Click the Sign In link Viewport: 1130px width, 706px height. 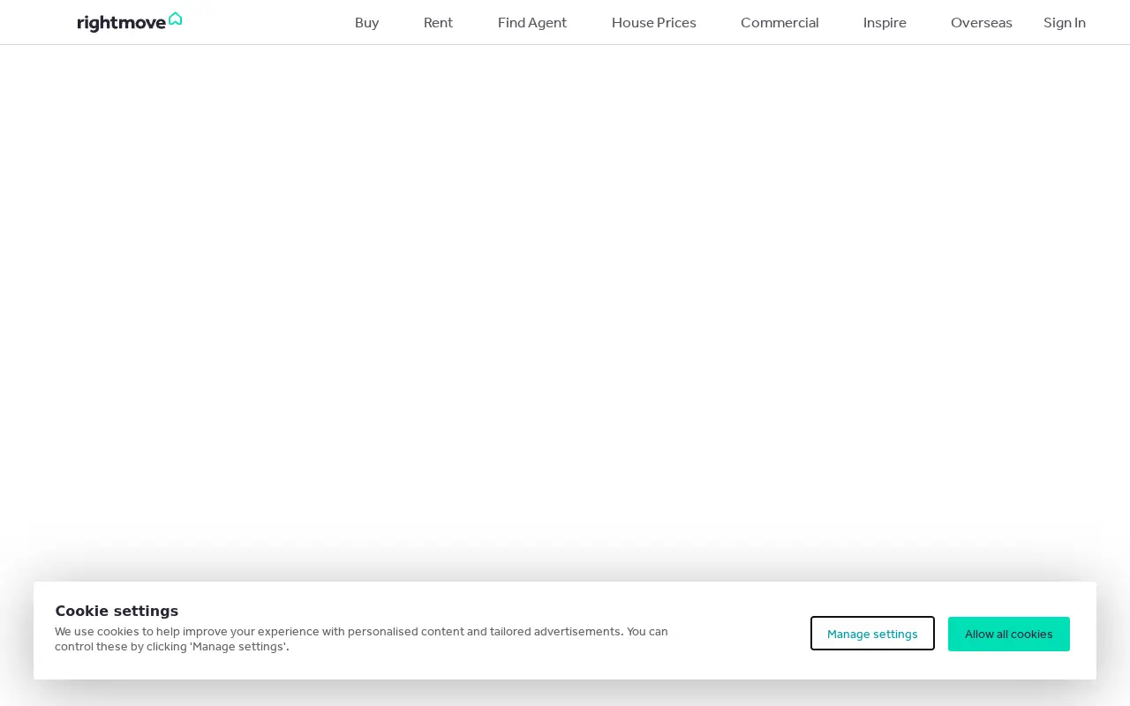click(1065, 23)
